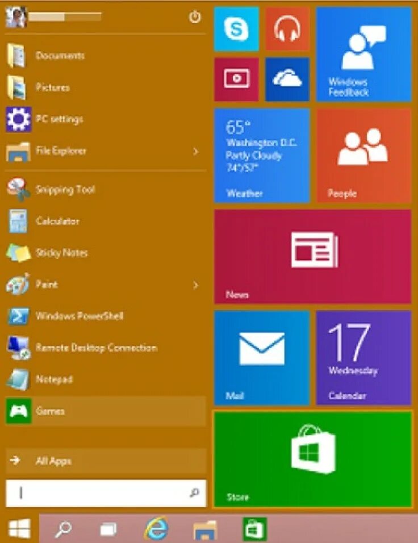Viewport: 418px width, 543px height.
Task: Open Sticky Notes
Action: 106,253
